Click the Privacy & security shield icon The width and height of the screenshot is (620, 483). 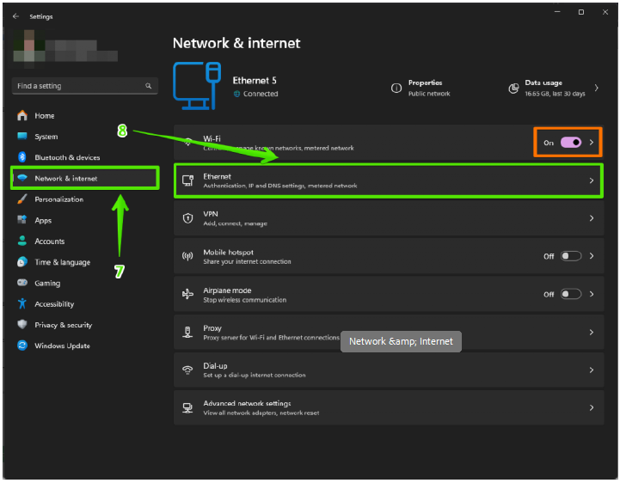point(22,325)
